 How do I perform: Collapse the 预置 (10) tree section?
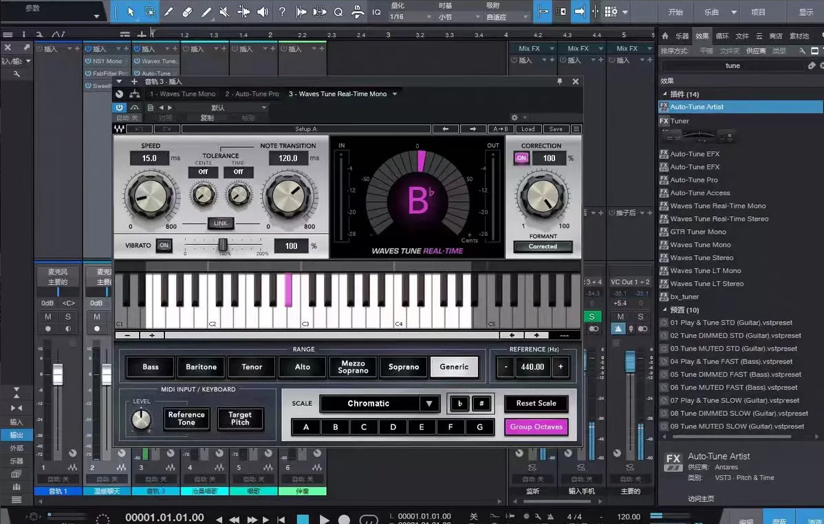coord(664,309)
